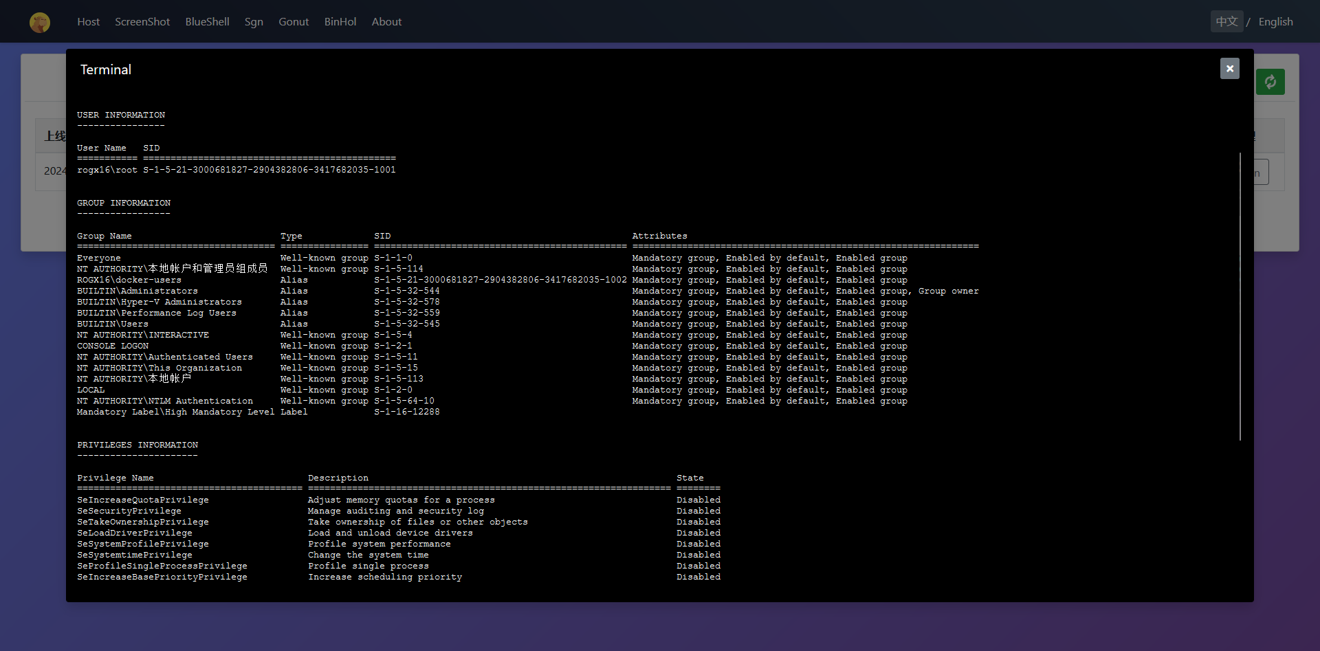Click NT AUTHORITY\Authenticated Users entry

coord(165,357)
